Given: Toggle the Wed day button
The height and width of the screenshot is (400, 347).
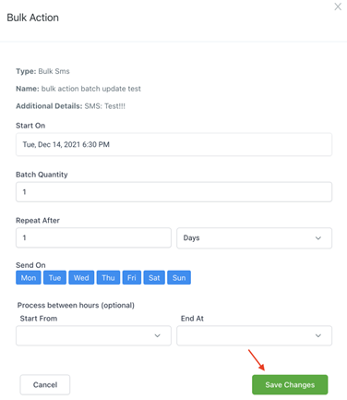Looking at the screenshot, I should click(x=81, y=277).
